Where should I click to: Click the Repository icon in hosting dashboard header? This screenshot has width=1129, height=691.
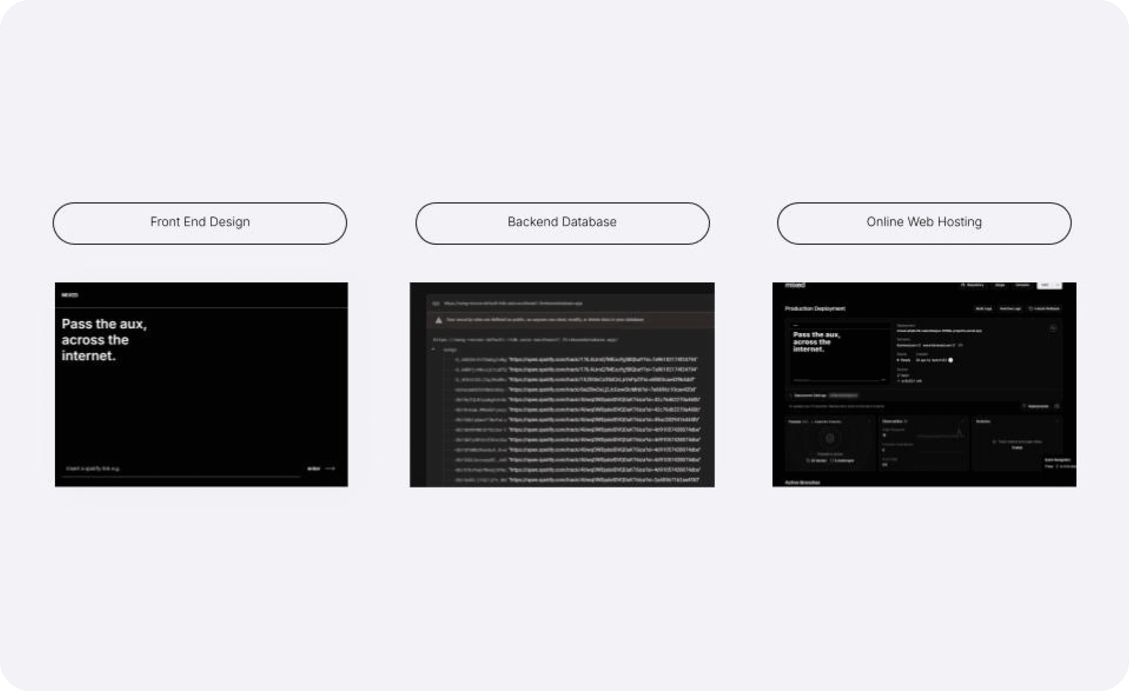963,285
